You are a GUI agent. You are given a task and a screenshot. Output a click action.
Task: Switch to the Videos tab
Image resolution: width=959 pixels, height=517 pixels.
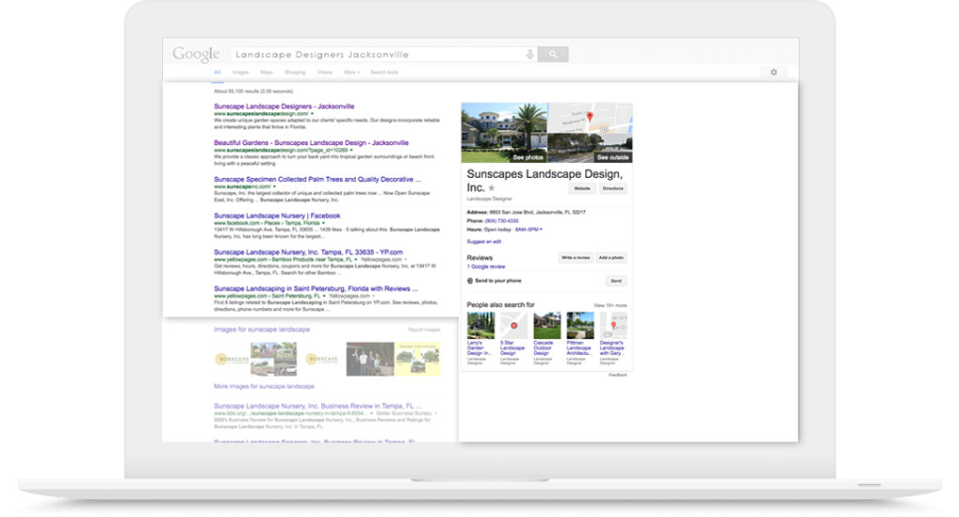(325, 72)
